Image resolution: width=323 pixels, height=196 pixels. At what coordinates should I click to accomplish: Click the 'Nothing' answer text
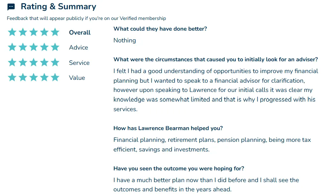tap(125, 41)
